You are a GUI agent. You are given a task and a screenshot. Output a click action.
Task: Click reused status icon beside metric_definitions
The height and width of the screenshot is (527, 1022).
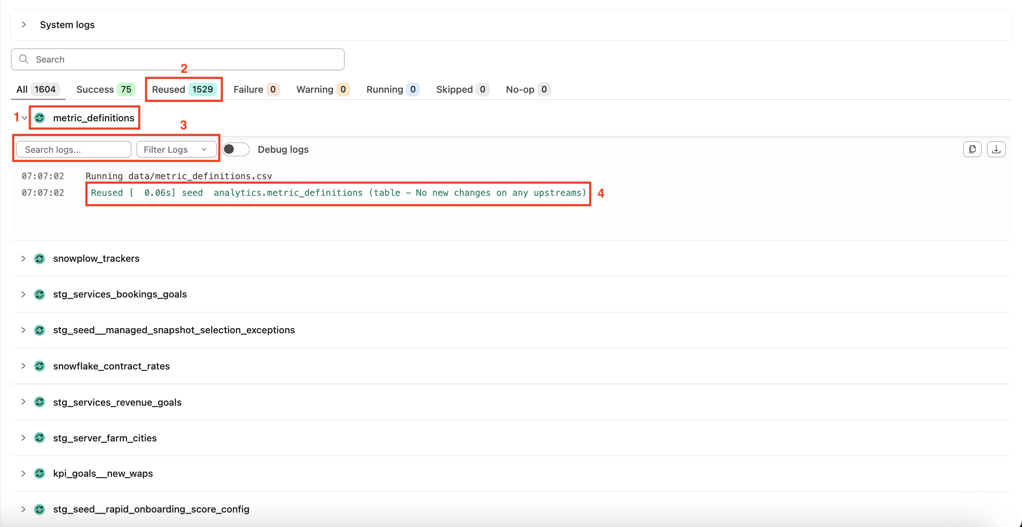40,118
